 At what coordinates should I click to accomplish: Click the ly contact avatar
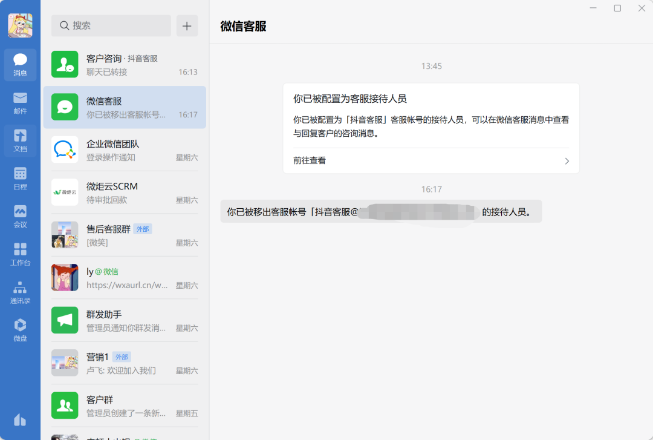click(x=65, y=277)
